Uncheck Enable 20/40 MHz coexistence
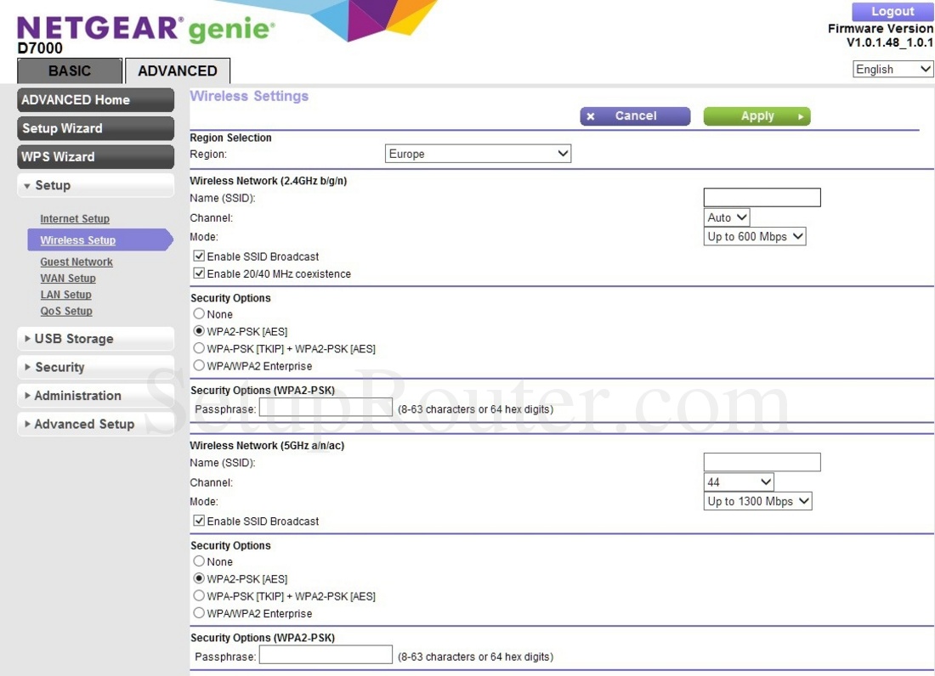 [x=198, y=273]
